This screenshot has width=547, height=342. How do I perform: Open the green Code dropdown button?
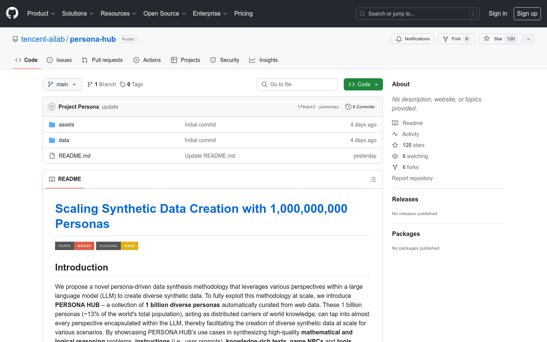point(363,84)
